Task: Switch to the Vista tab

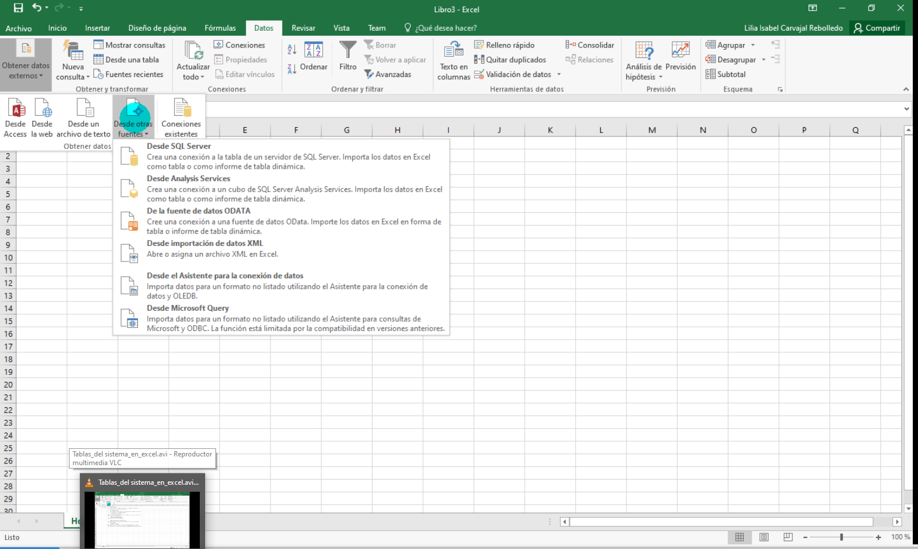Action: [342, 28]
